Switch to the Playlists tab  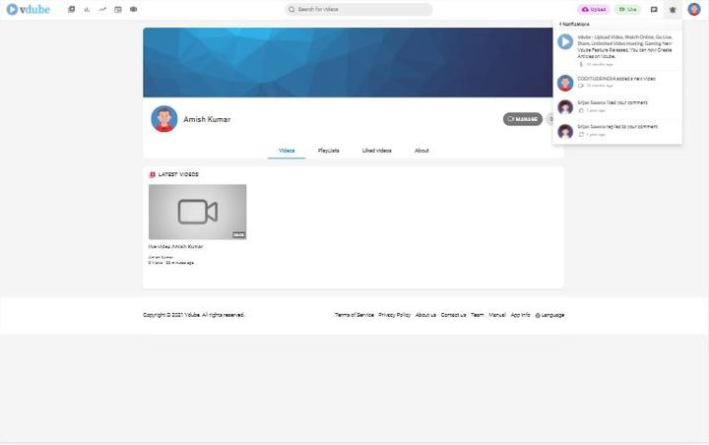(x=328, y=151)
